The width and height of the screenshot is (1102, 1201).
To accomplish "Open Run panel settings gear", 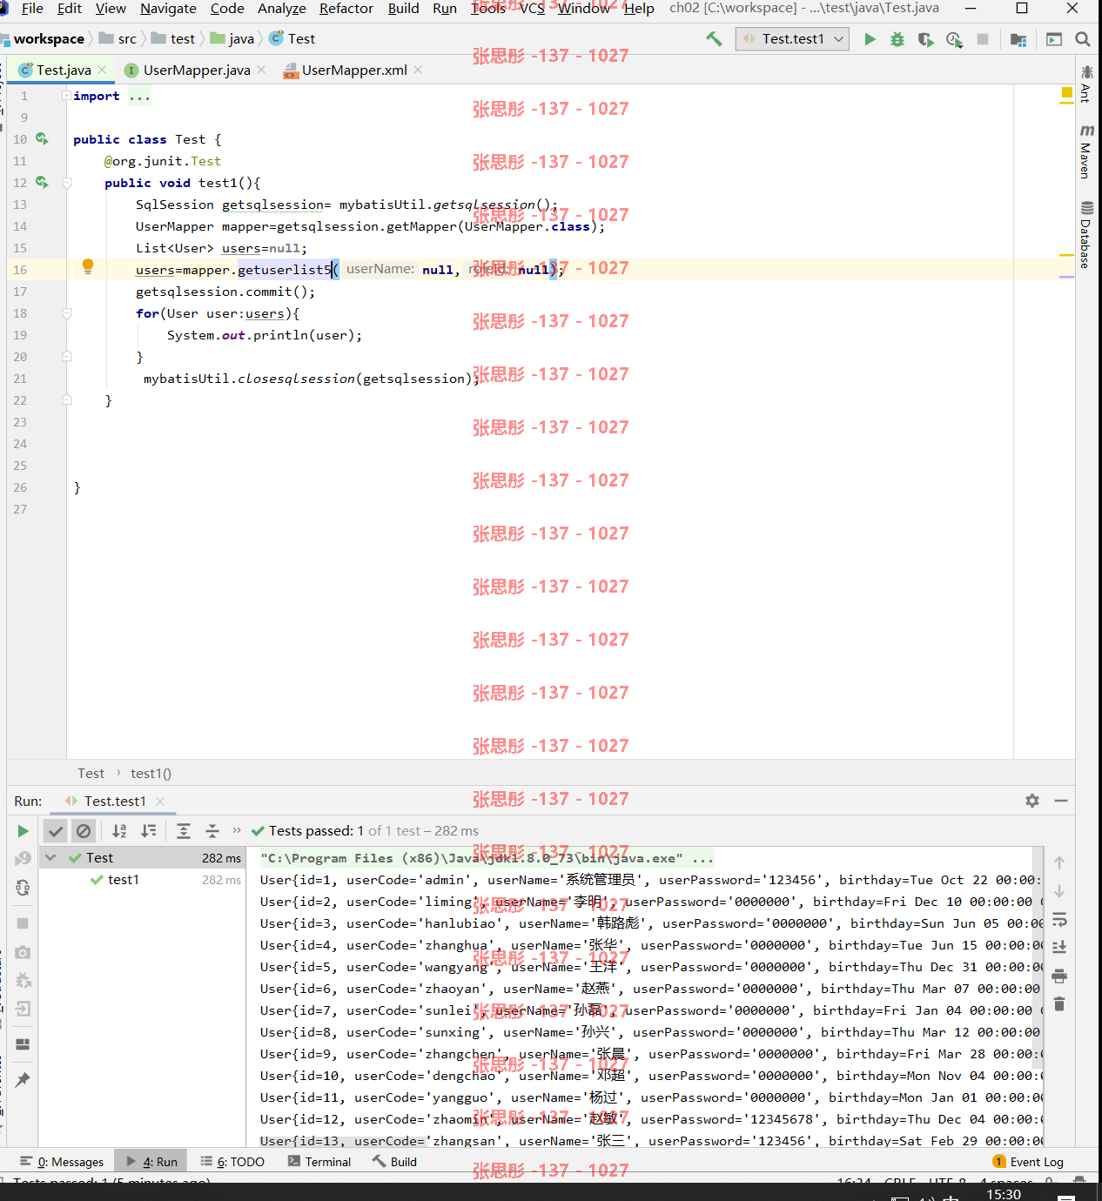I will [x=1032, y=801].
